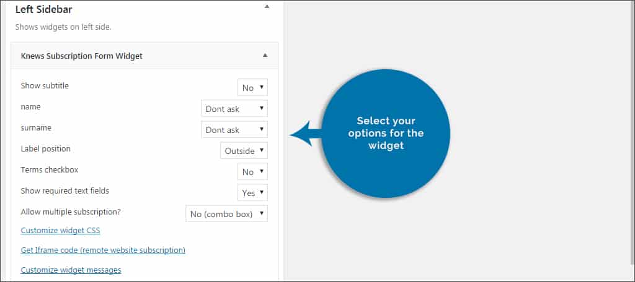
Task: Click the Knews Subscription Form Widget title
Action: pos(81,56)
